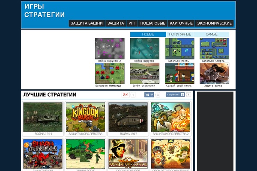Open the Батальон Месть thumbnail
The image size is (257, 171).
[179, 49]
